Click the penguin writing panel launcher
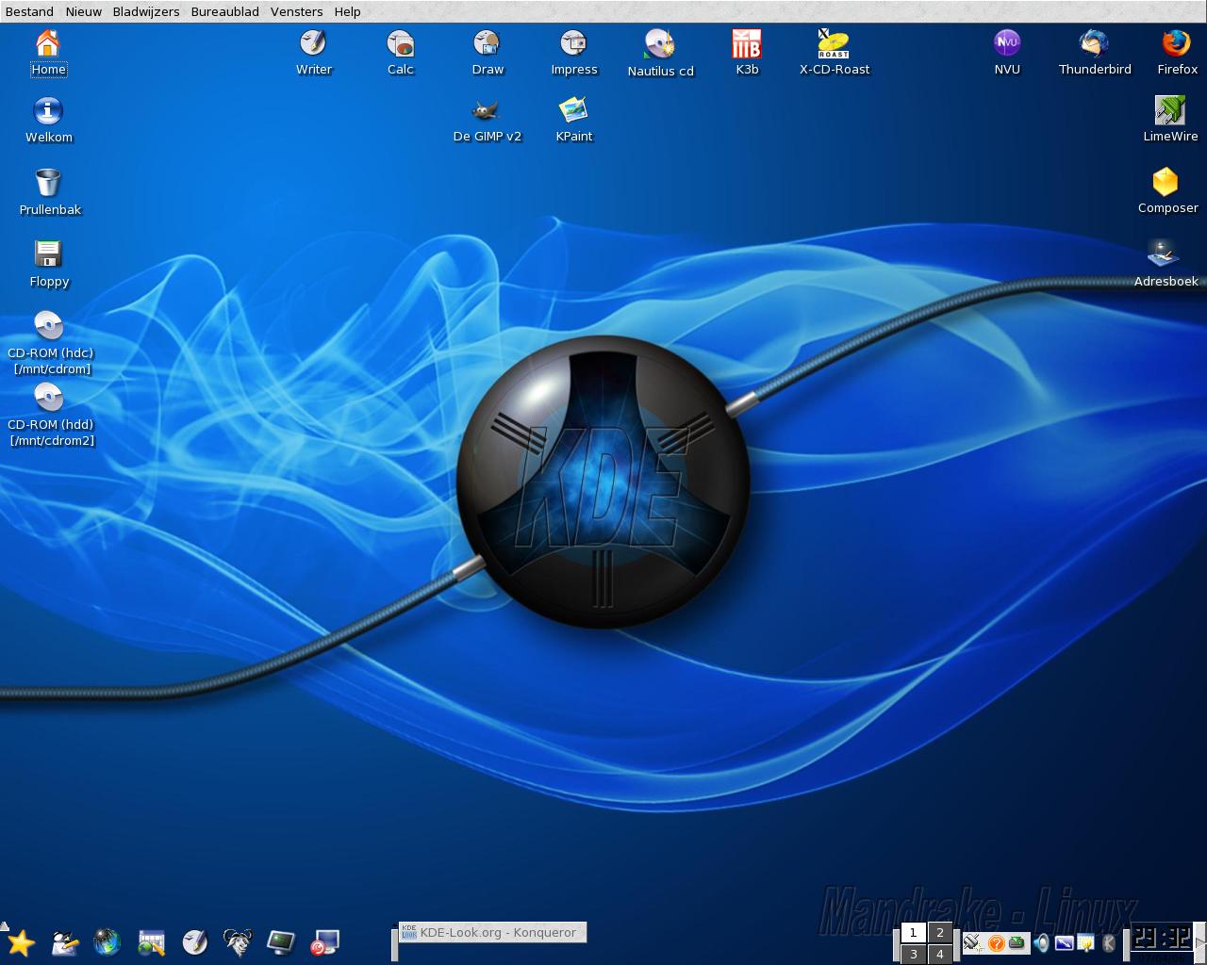 64,942
